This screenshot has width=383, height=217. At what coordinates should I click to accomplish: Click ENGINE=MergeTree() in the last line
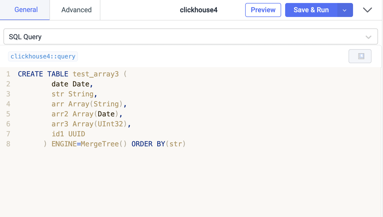click(x=89, y=144)
